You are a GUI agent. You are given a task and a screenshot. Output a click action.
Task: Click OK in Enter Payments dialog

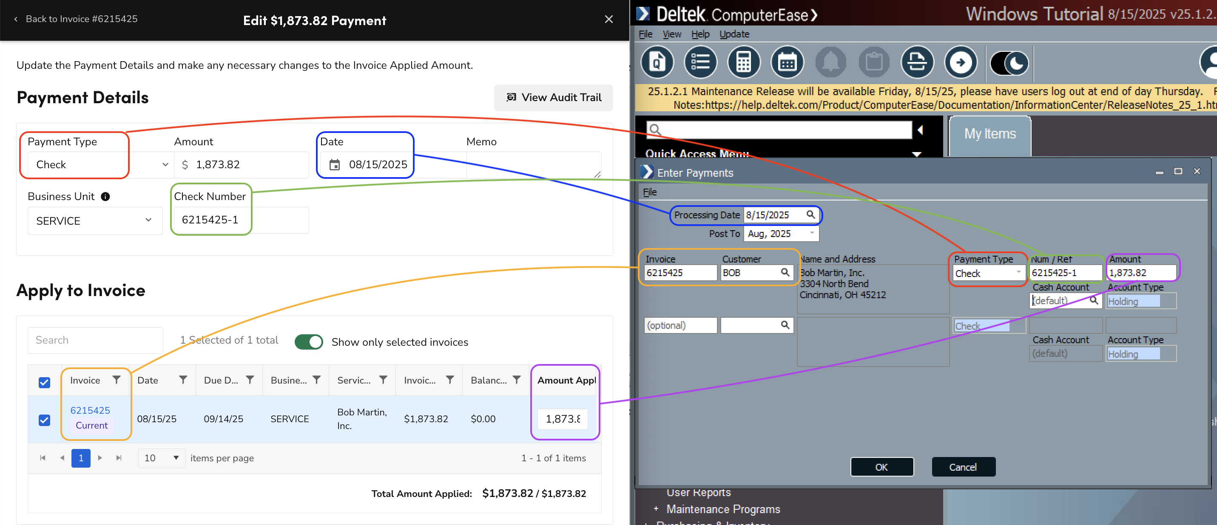(881, 467)
